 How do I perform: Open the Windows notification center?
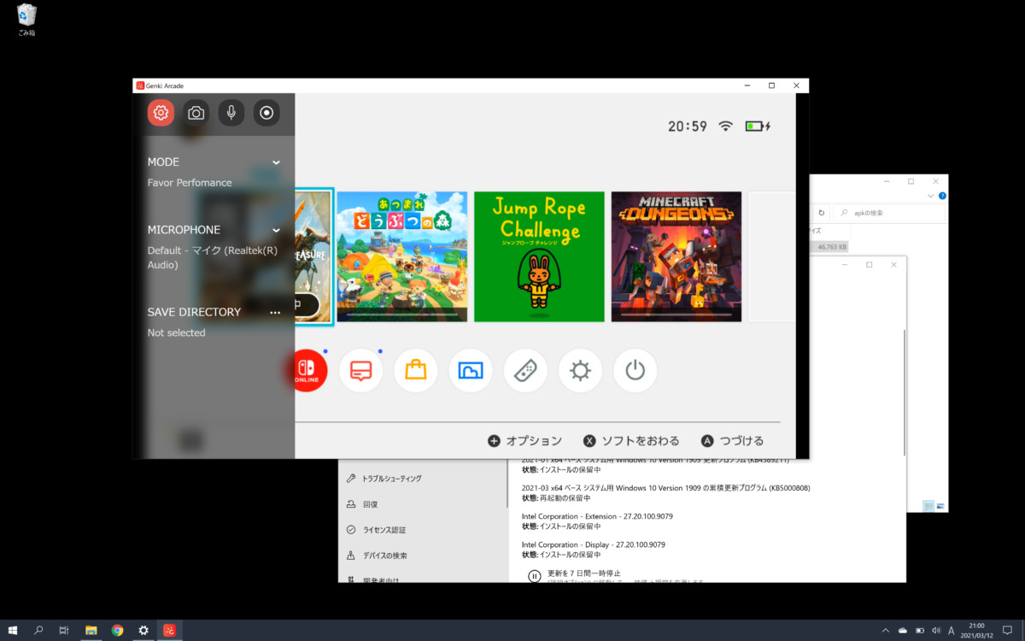coord(1007,631)
